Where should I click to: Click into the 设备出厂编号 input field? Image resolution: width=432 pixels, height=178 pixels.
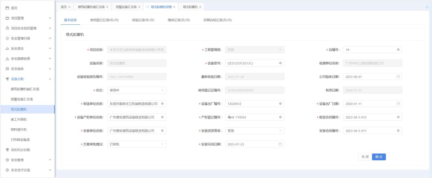click(x=252, y=104)
